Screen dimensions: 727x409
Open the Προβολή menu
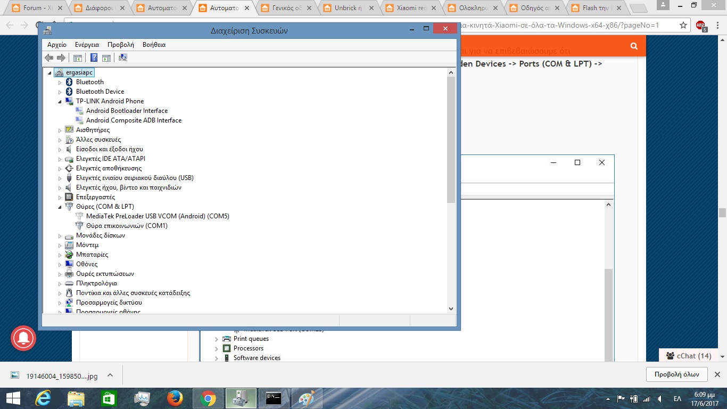pyautogui.click(x=121, y=45)
